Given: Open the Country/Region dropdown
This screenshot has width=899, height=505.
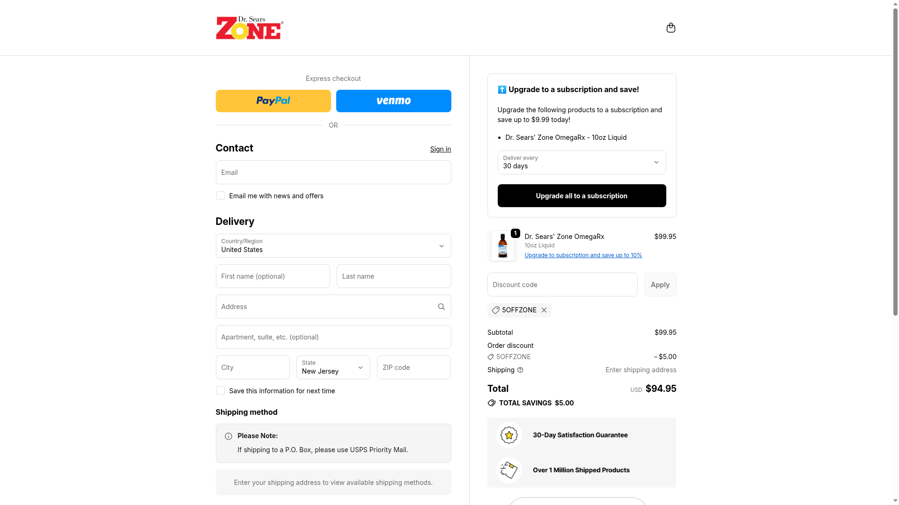Looking at the screenshot, I should coord(333,246).
